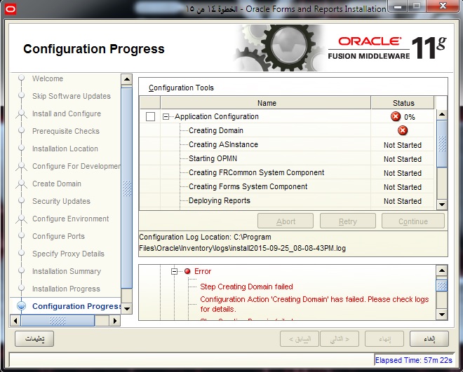Click the red error icon beside Creating Domain
The width and height of the screenshot is (463, 372).
[x=403, y=131]
